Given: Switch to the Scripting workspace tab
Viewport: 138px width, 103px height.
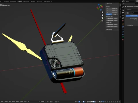Looking at the screenshot, I should (x=33, y=1).
